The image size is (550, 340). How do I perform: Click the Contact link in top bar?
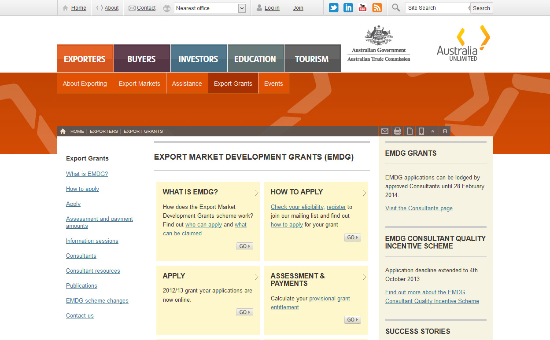tap(146, 8)
